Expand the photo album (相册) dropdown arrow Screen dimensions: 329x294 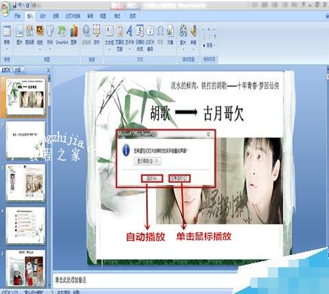pos(40,49)
